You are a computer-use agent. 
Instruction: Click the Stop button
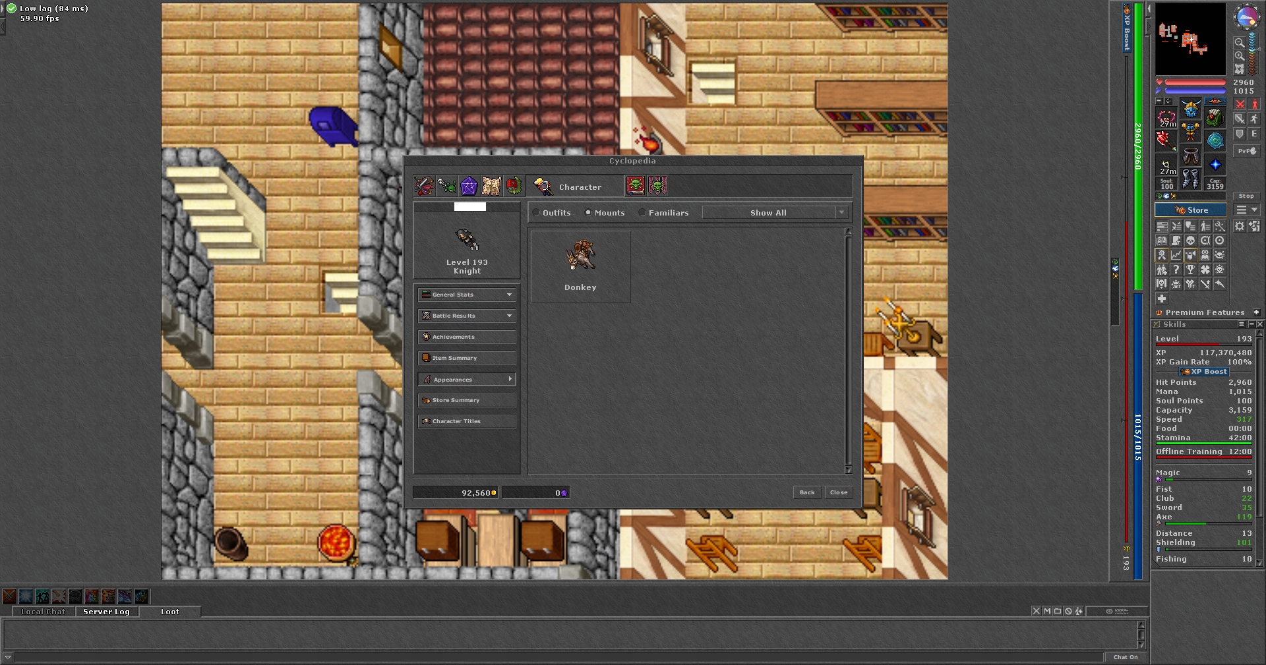click(1246, 196)
